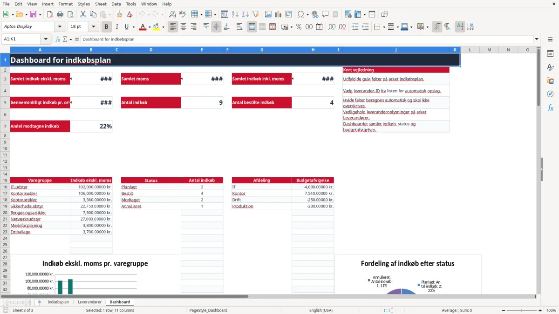559x314 pixels.
Task: Open Find and Replace icon
Action: pos(172,14)
